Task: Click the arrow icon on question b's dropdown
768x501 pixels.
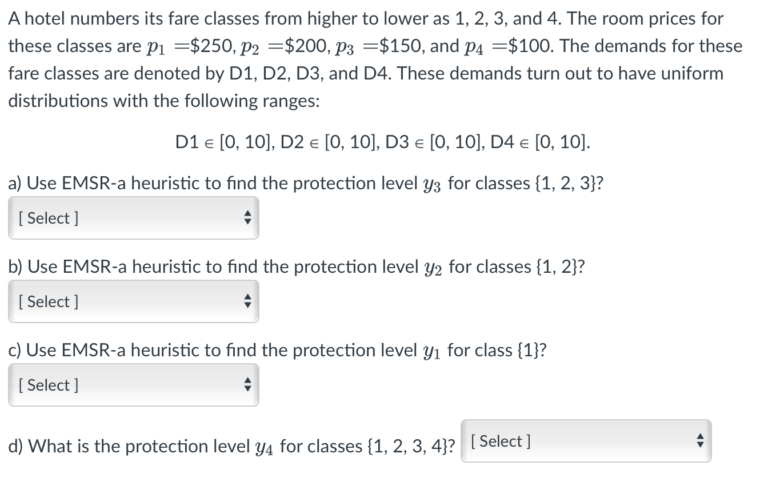Action: pyautogui.click(x=247, y=301)
